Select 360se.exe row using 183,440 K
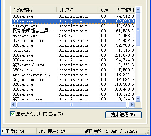Image resolution: width=151 pixels, height=136 pixels. tap(73, 89)
